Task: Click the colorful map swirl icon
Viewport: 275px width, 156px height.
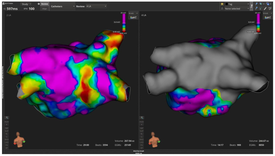Action: point(261,4)
